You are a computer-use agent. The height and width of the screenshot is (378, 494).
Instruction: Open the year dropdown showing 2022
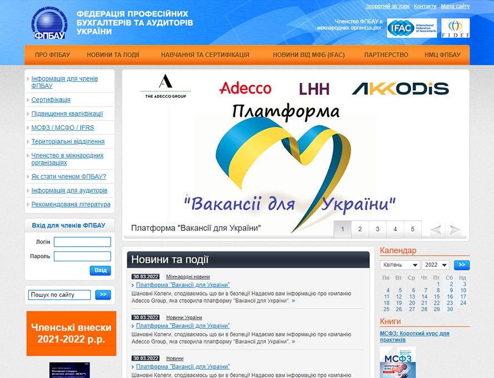(436, 265)
